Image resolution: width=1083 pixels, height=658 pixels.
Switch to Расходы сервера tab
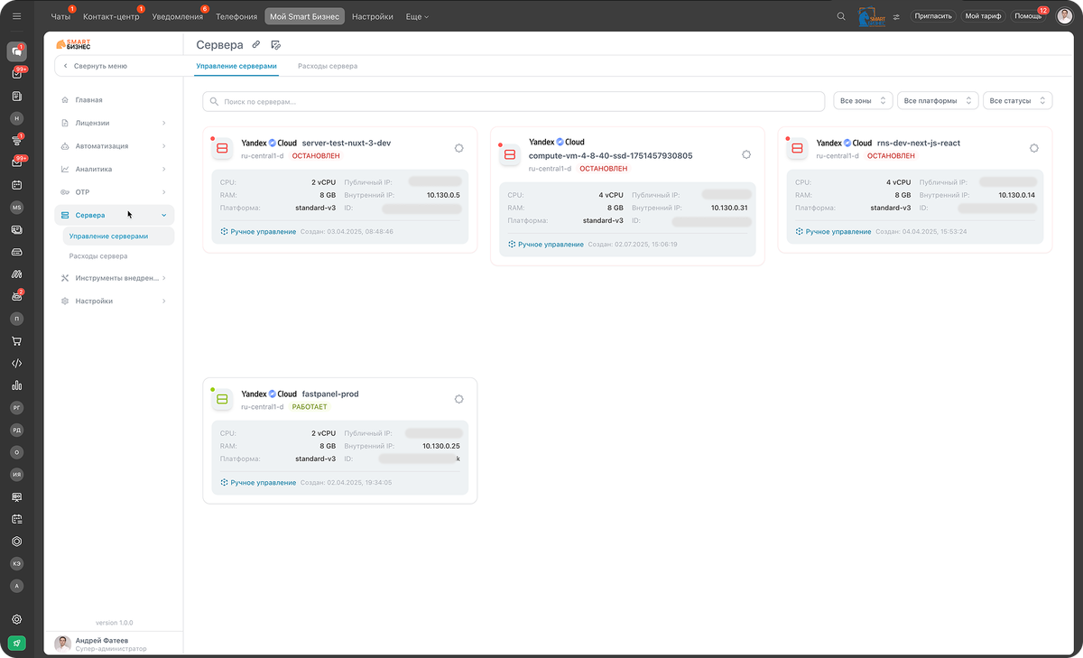coord(328,66)
